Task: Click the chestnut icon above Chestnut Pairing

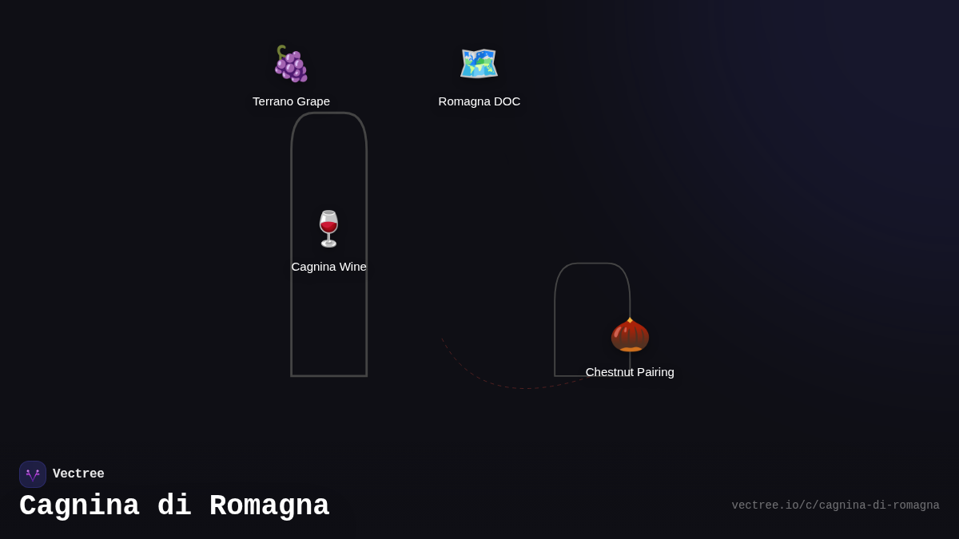Action: point(630,335)
